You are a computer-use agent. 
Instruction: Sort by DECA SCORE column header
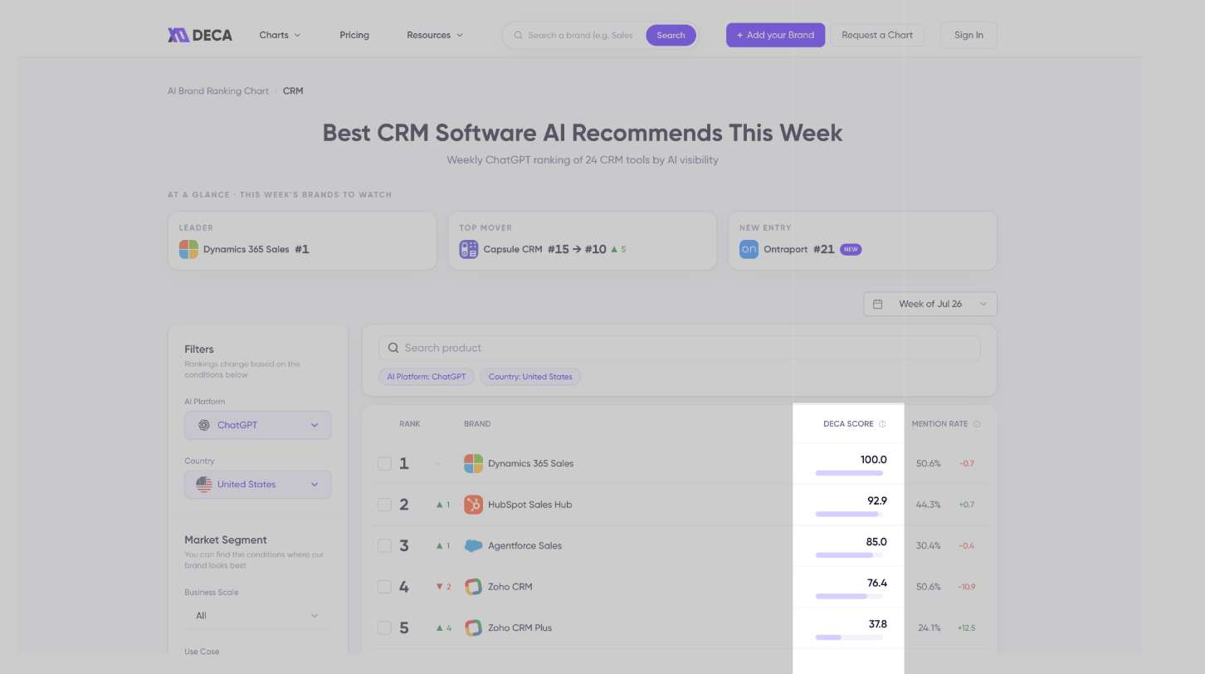[848, 424]
